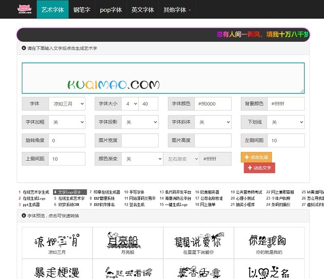Open the 低代码开发平台 link
The height and width of the screenshot is (279, 324).
pos(178,192)
